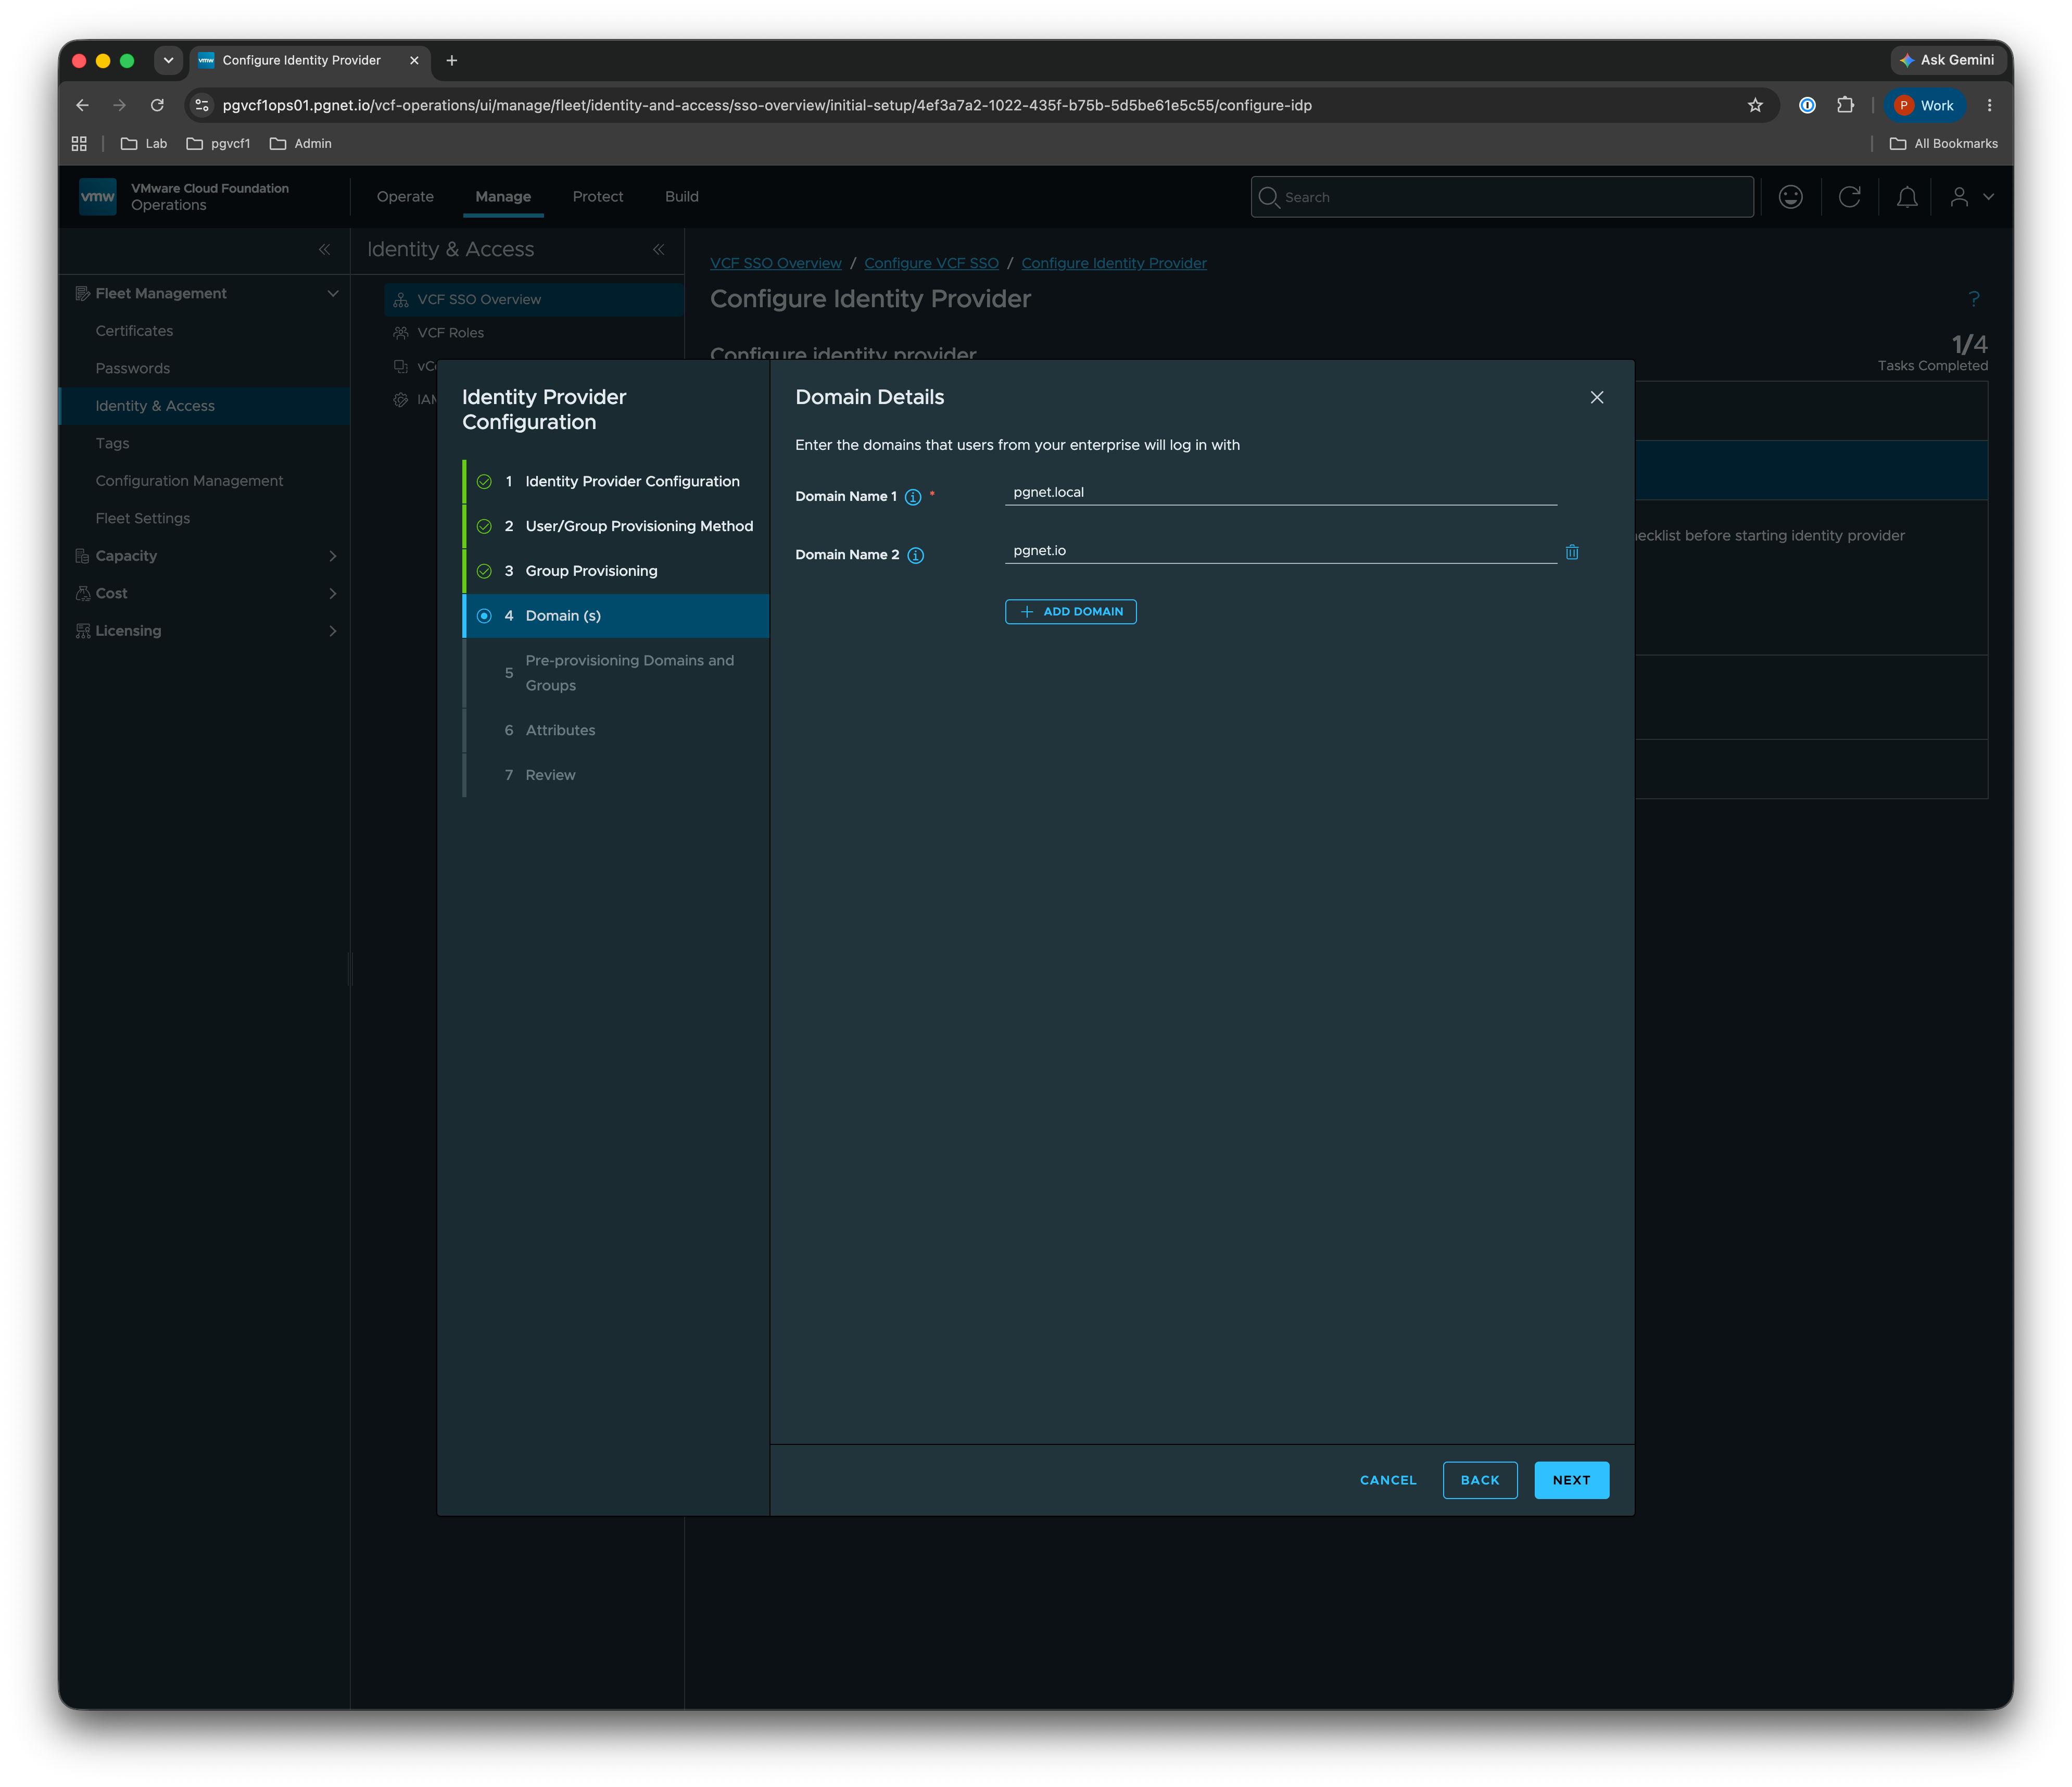
Task: Reload the browser page
Action: tap(157, 105)
